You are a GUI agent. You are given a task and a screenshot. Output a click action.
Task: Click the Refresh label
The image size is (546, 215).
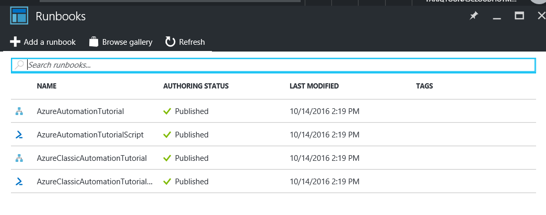tap(192, 42)
